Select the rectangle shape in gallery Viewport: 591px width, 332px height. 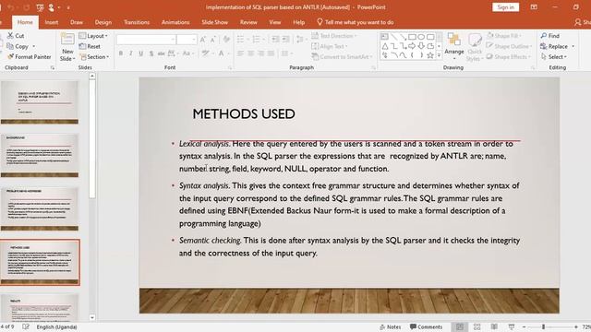click(412, 37)
